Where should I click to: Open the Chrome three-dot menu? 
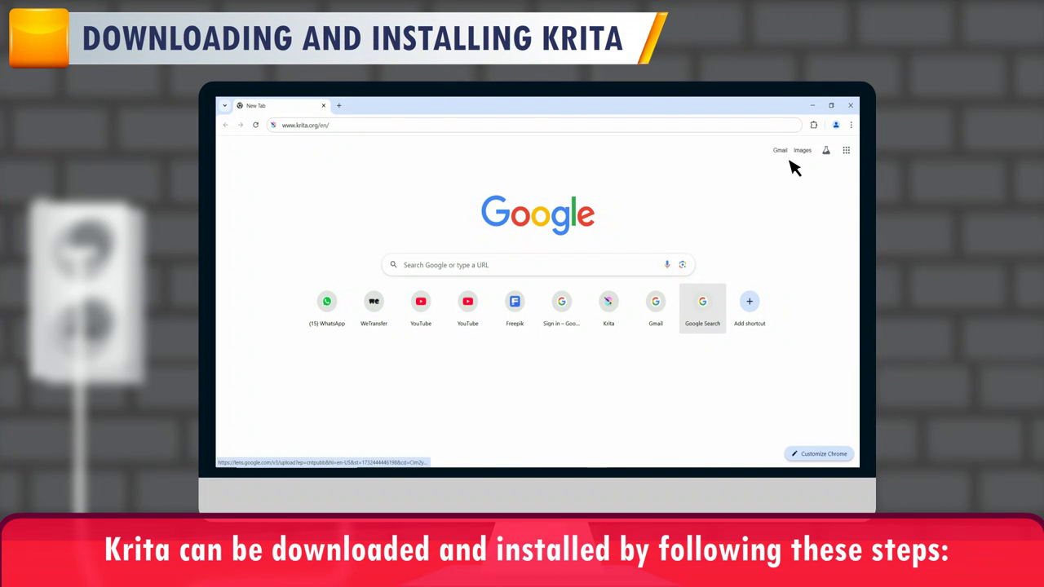[851, 125]
